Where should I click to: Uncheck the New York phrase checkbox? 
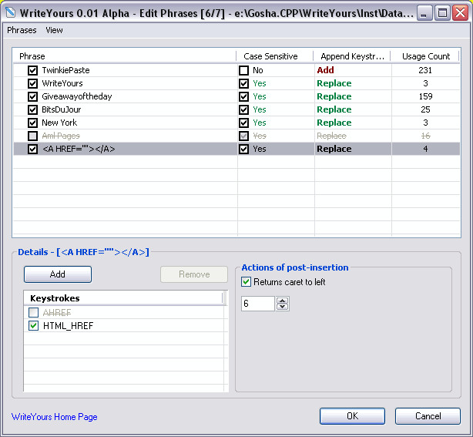(32, 123)
